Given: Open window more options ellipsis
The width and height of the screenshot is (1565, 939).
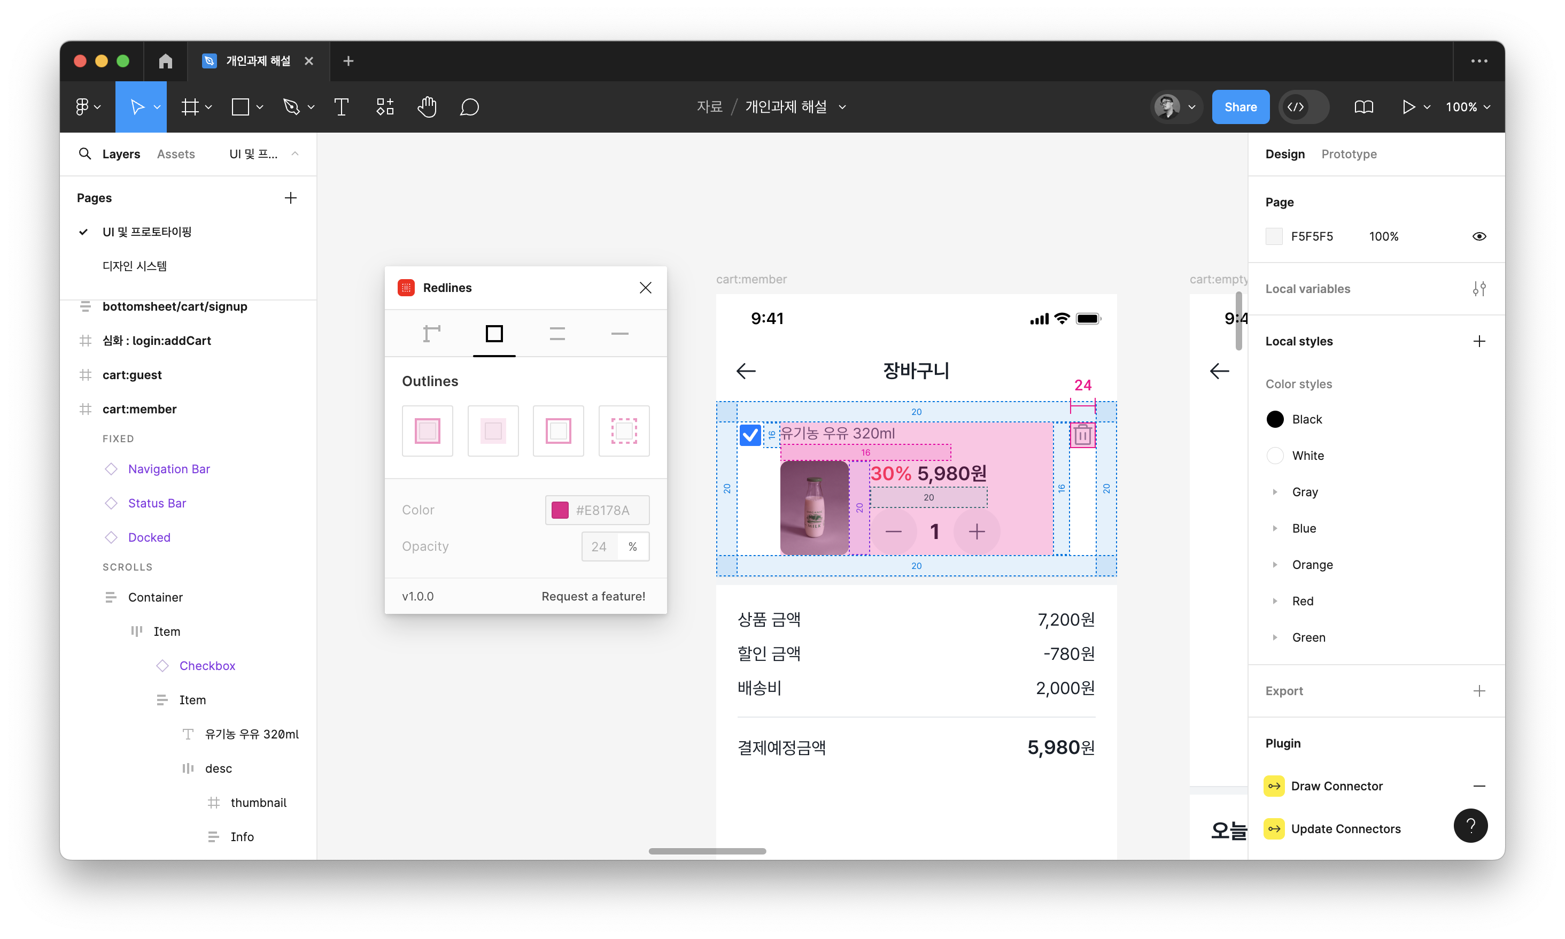Looking at the screenshot, I should (x=1479, y=61).
